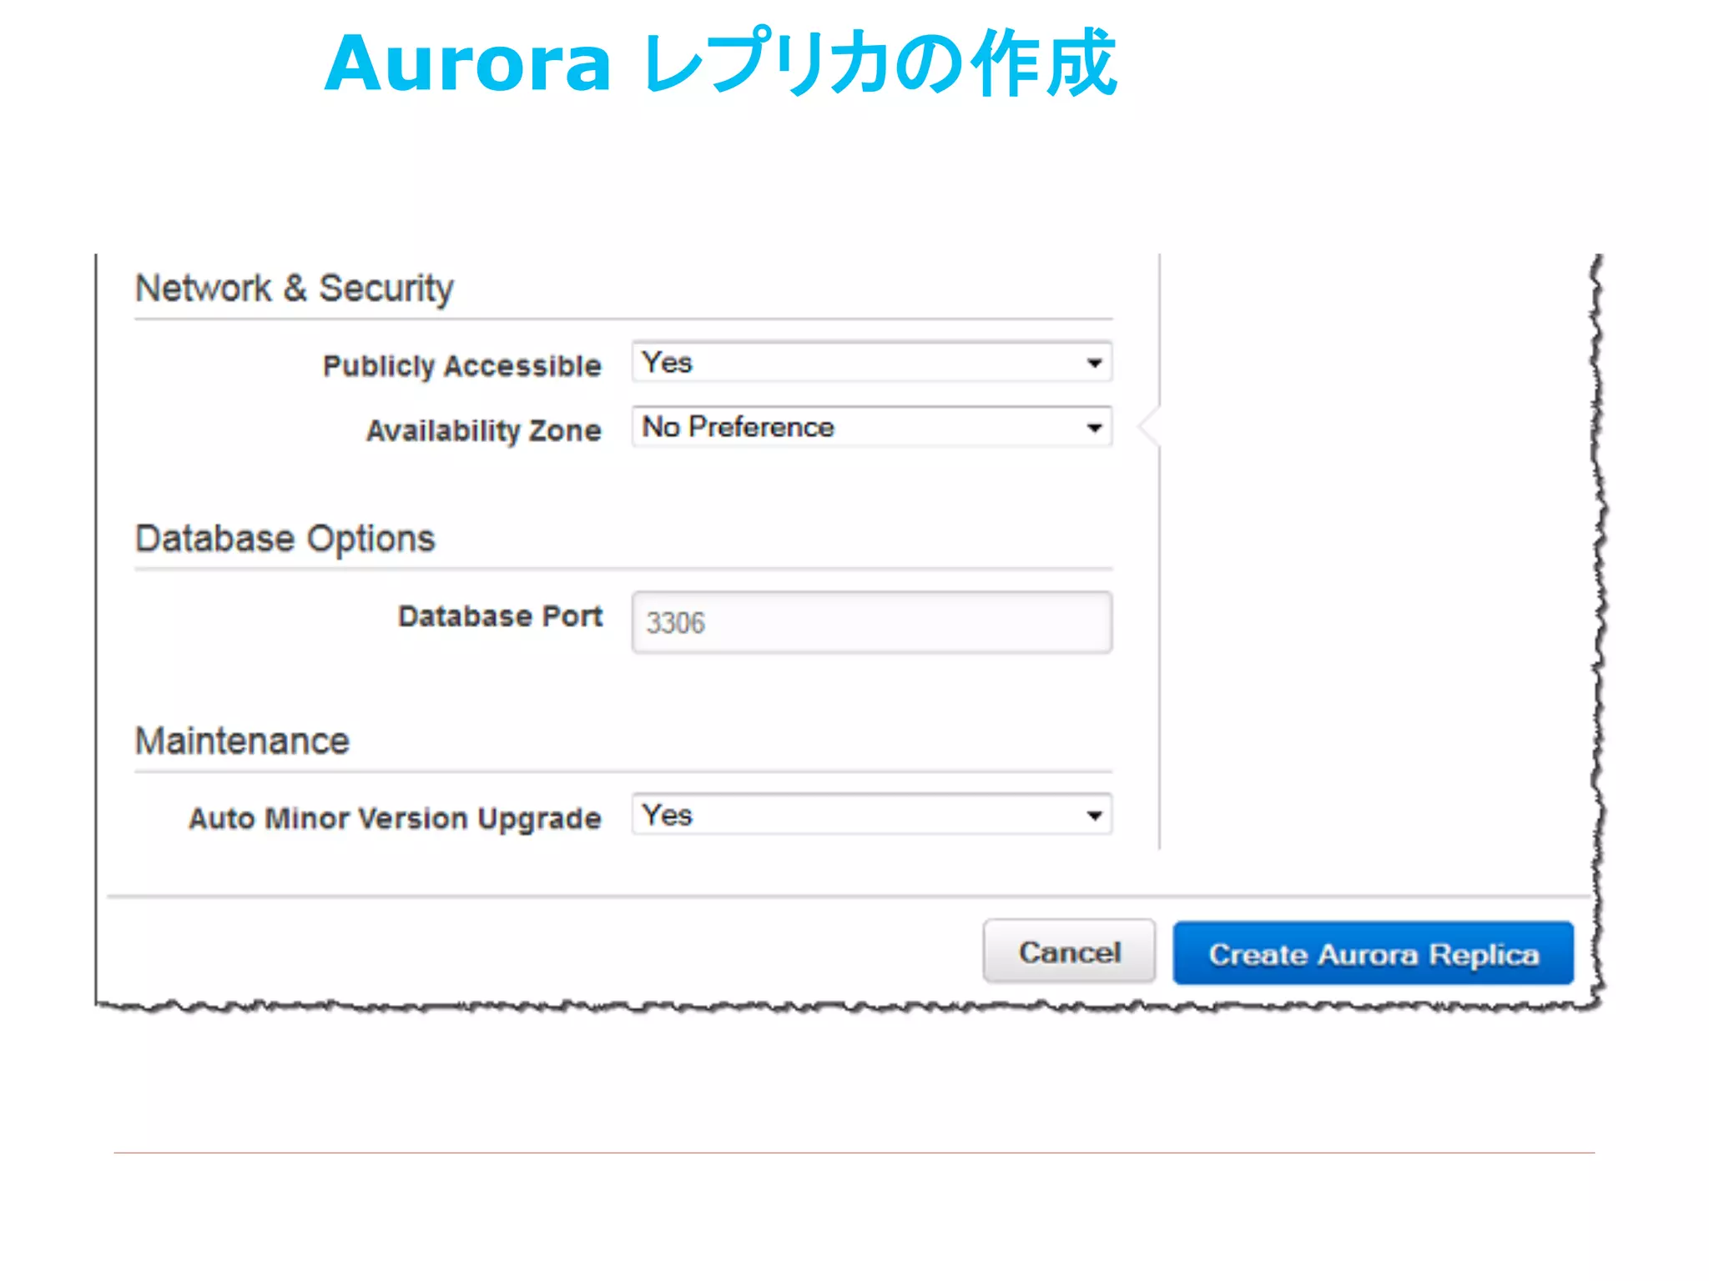This screenshot has height=1281, width=1709.
Task: Click the red footer line below the dialog
Action: click(x=853, y=1153)
